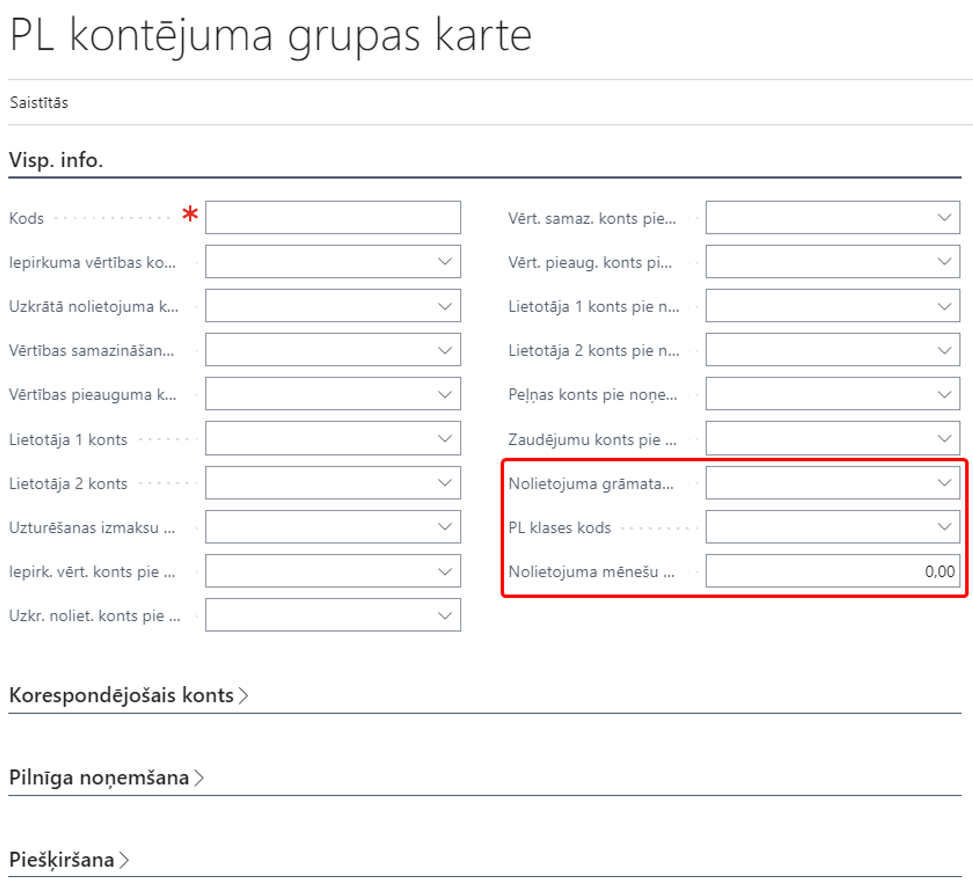Screen dimensions: 973x885
Task: Open Peļņas konts pie noņemšanas dropdown
Action: point(944,394)
